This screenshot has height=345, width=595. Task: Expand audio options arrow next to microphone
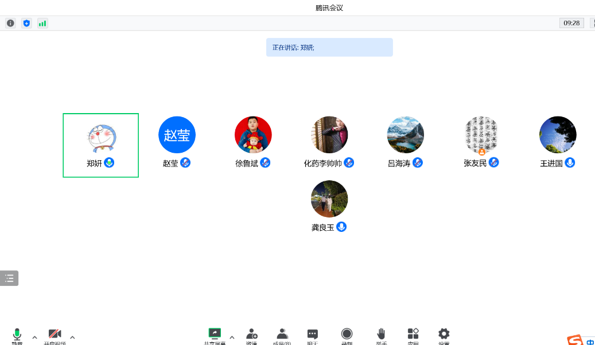pos(34,337)
